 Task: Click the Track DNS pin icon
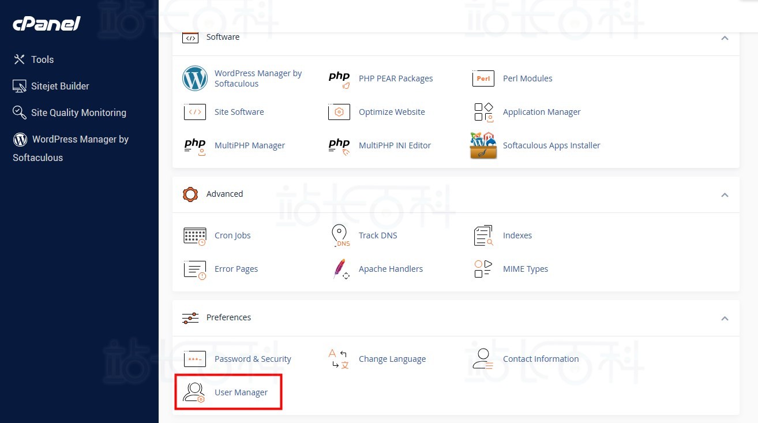pos(340,235)
